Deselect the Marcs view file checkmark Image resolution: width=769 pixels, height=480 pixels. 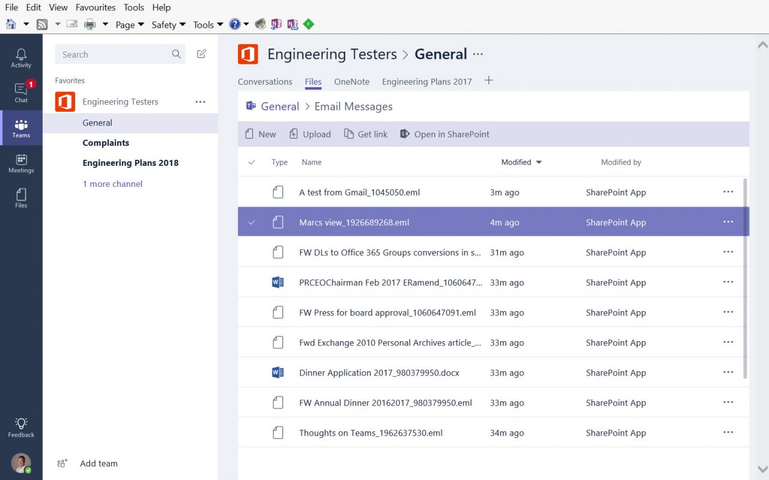point(252,222)
